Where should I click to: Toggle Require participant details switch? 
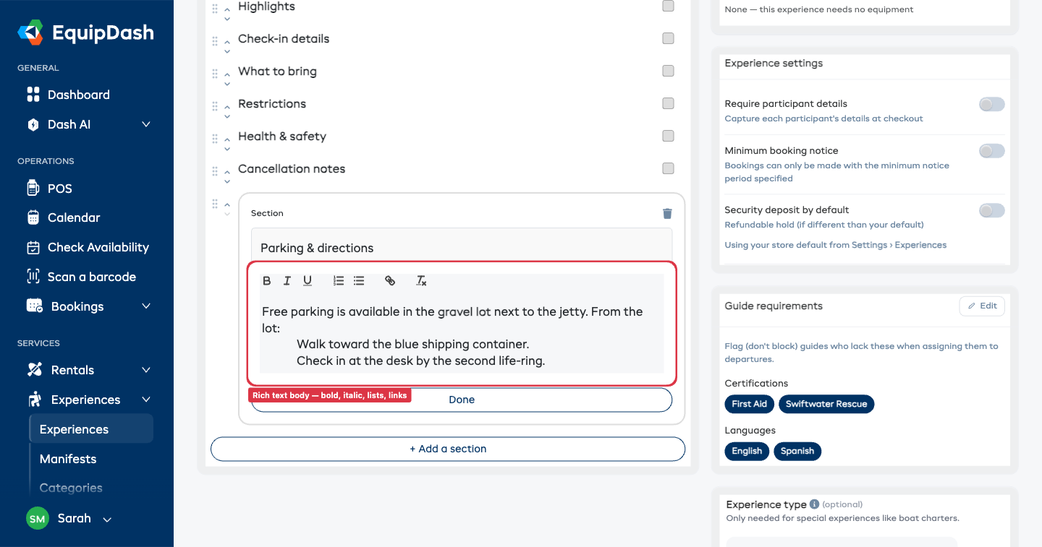point(992,105)
